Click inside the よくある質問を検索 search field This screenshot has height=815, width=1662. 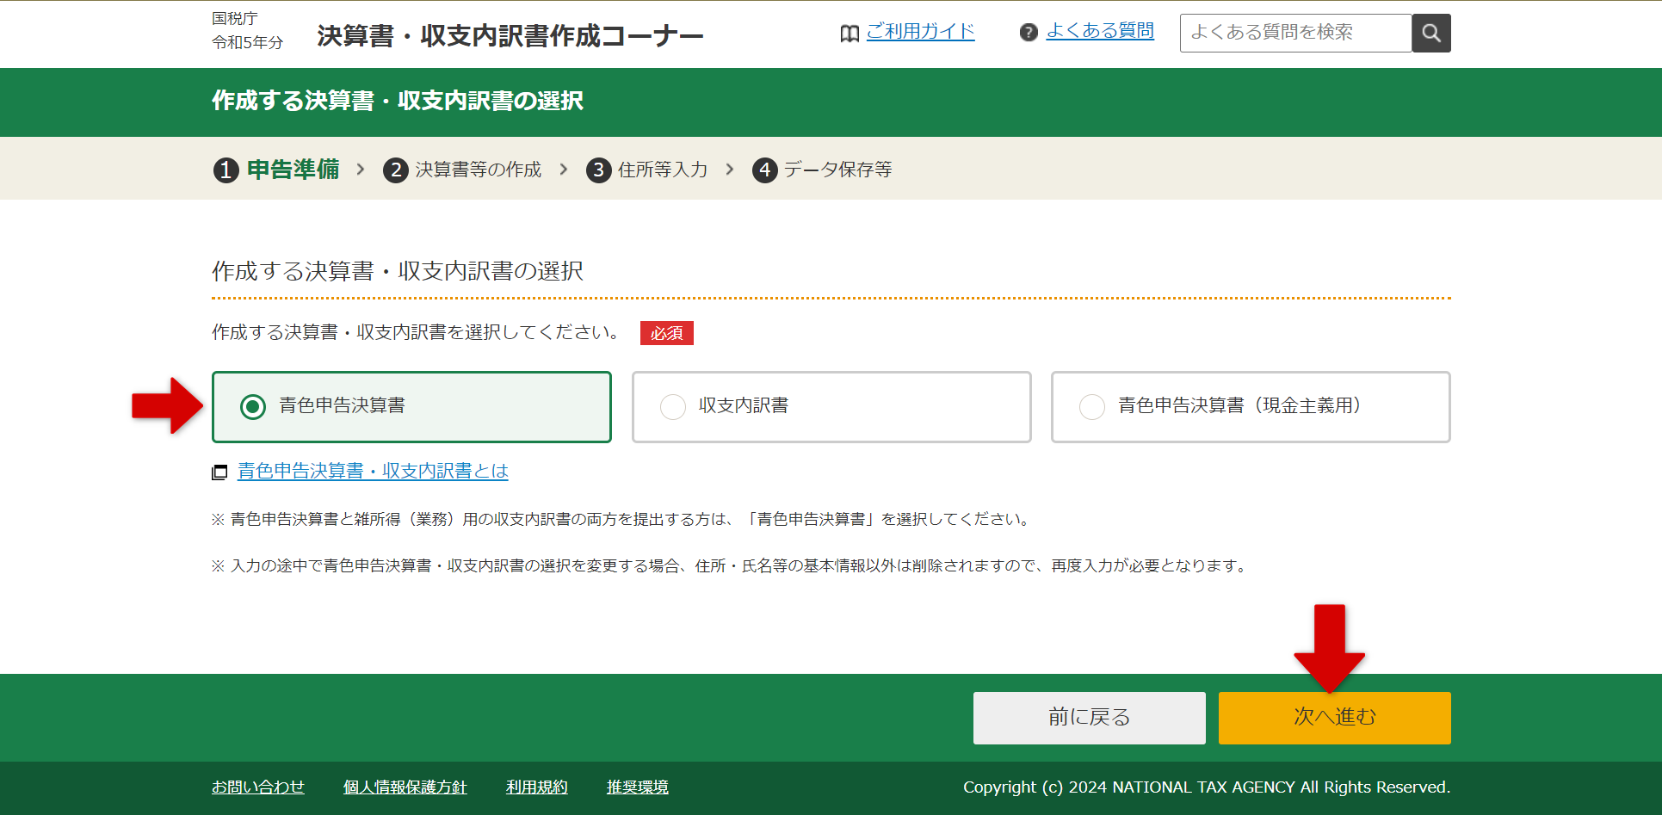click(x=1294, y=33)
